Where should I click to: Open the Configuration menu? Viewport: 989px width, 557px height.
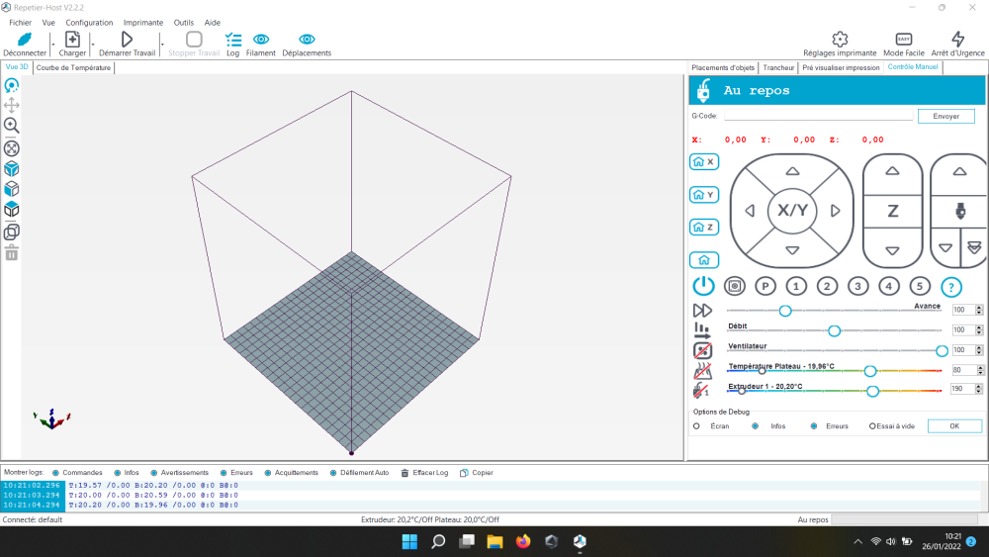tap(89, 22)
